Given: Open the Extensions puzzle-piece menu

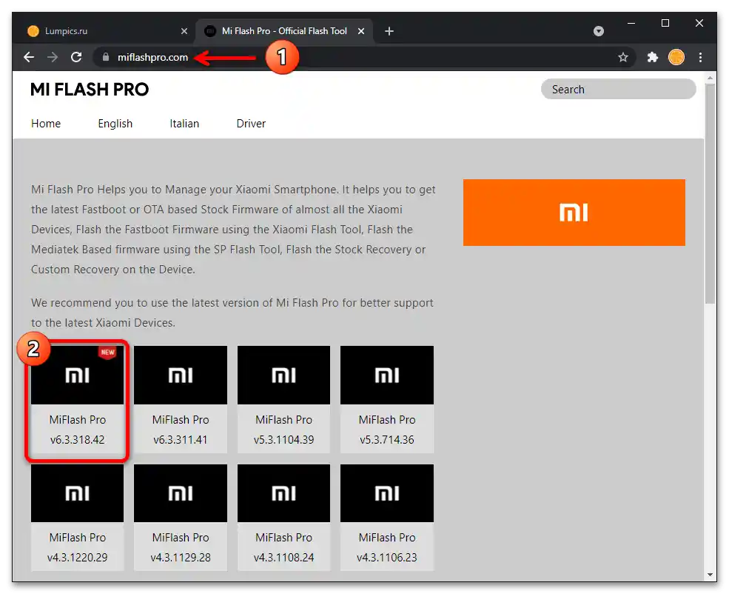Looking at the screenshot, I should (x=652, y=57).
